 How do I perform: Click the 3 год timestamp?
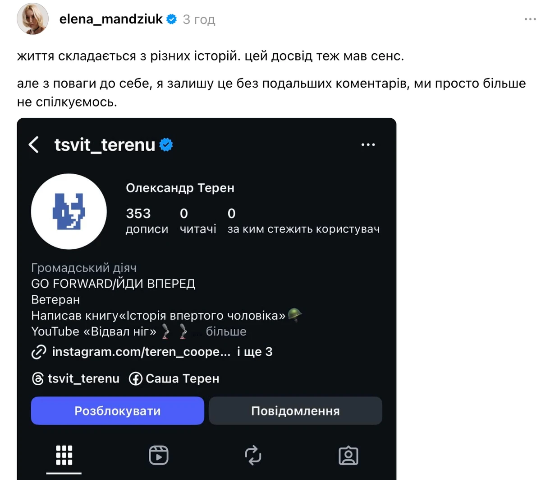[199, 19]
